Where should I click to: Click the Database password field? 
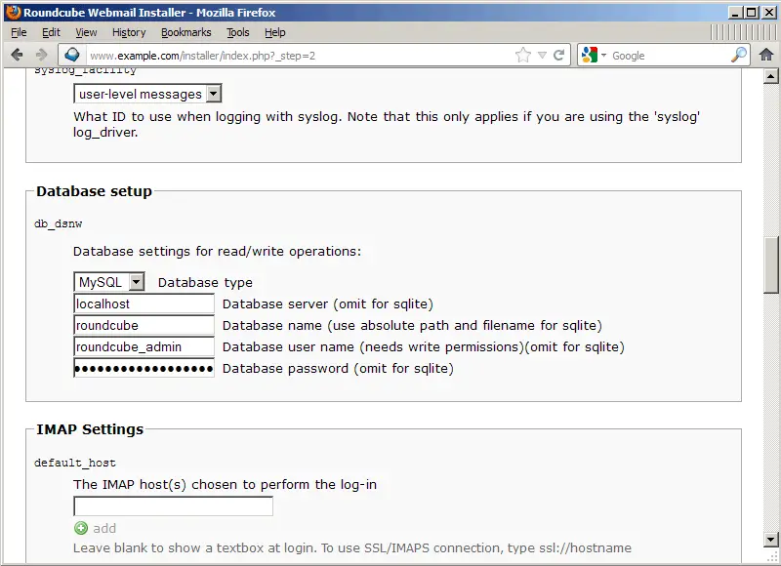click(144, 368)
